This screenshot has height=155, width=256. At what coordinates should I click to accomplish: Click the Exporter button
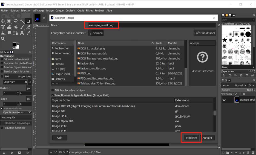pyautogui.click(x=191, y=138)
